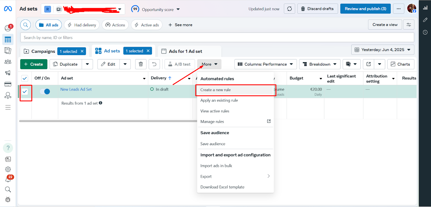Screen dimensions: 431x207
Task: Click the export share icon in toolbar
Action: click(369, 64)
